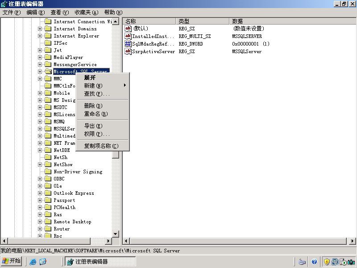This screenshot has width=357, height=268.
Task: Open Internet Explorer from quick launch
Action: [x=33, y=262]
